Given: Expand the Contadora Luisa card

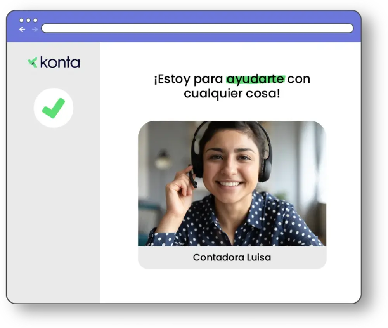Looking at the screenshot, I should (x=232, y=194).
